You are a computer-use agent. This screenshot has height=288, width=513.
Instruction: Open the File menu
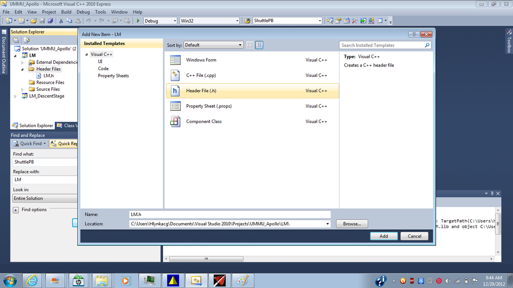pos(6,12)
